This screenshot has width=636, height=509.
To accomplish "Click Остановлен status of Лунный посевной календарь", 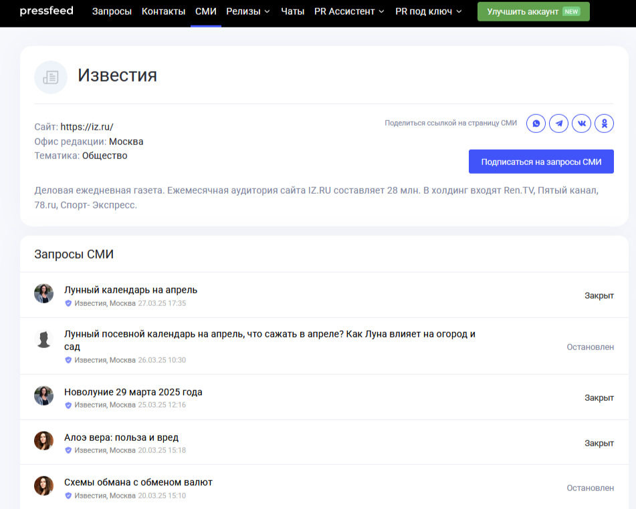I will click(590, 347).
